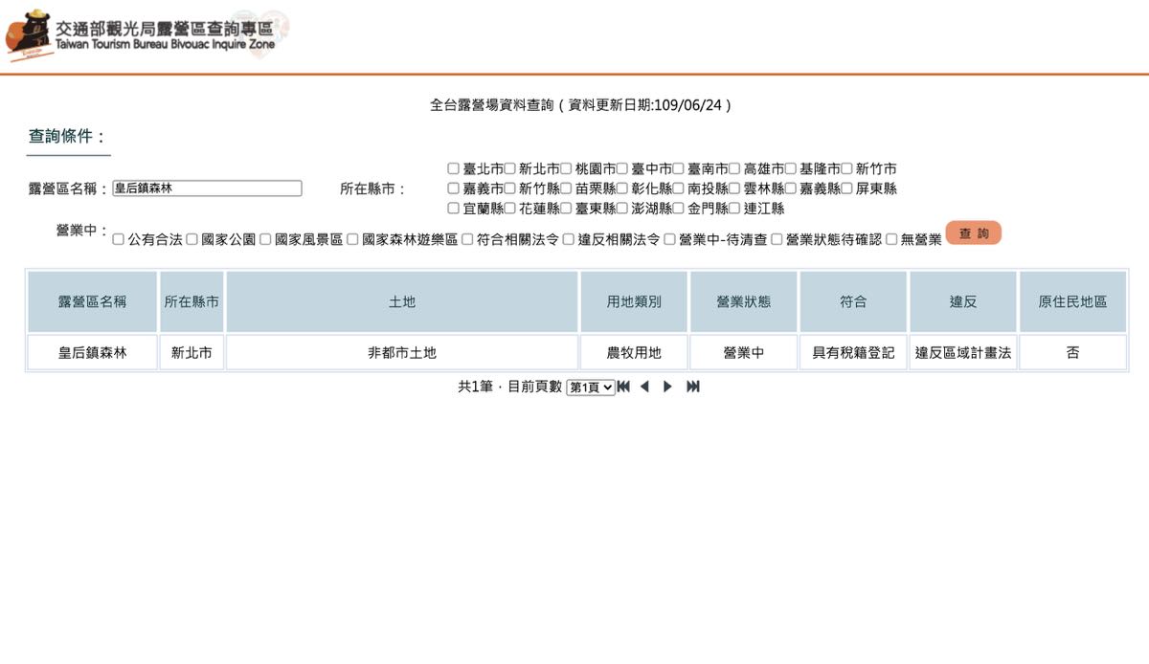Check the 花蓮縣 checkbox
1149x664 pixels.
pos(510,208)
